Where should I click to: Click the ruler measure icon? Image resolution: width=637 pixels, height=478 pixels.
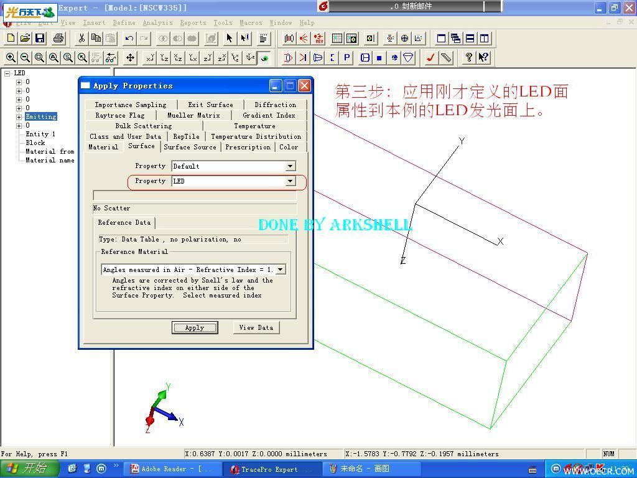click(445, 58)
